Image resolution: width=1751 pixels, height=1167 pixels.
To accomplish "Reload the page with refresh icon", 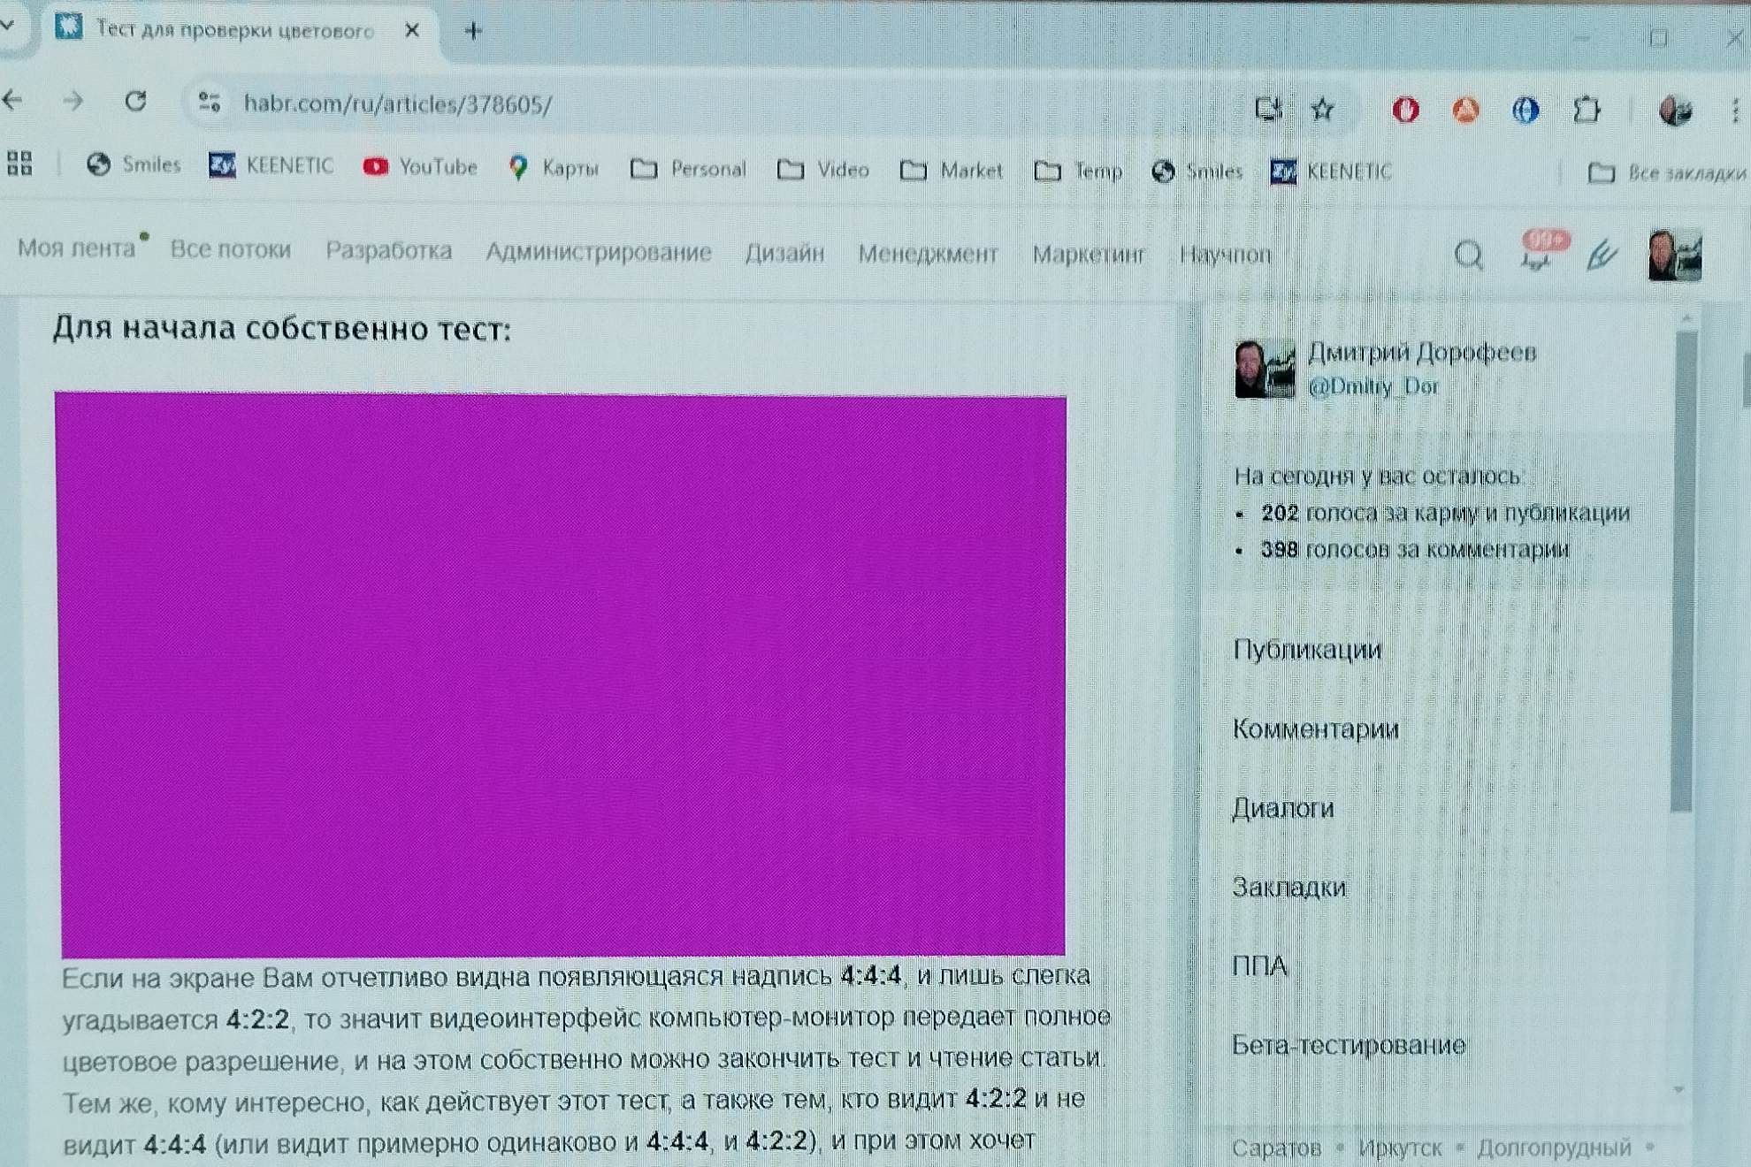I will pyautogui.click(x=134, y=103).
